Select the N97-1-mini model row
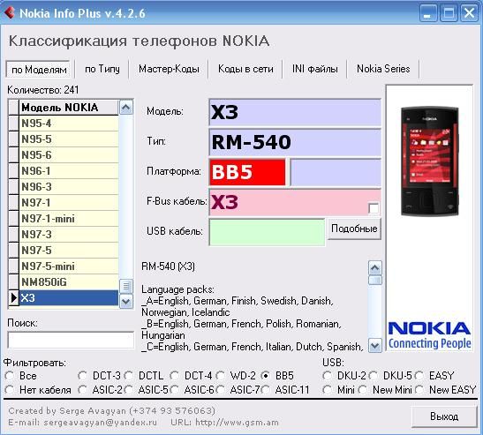This screenshot has width=483, height=435. [69, 219]
